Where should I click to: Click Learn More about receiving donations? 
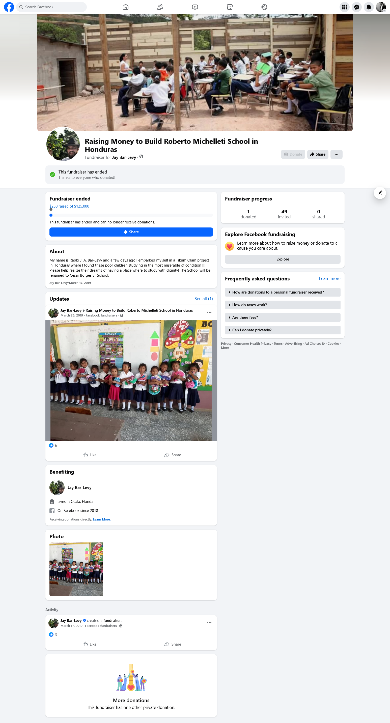point(102,519)
